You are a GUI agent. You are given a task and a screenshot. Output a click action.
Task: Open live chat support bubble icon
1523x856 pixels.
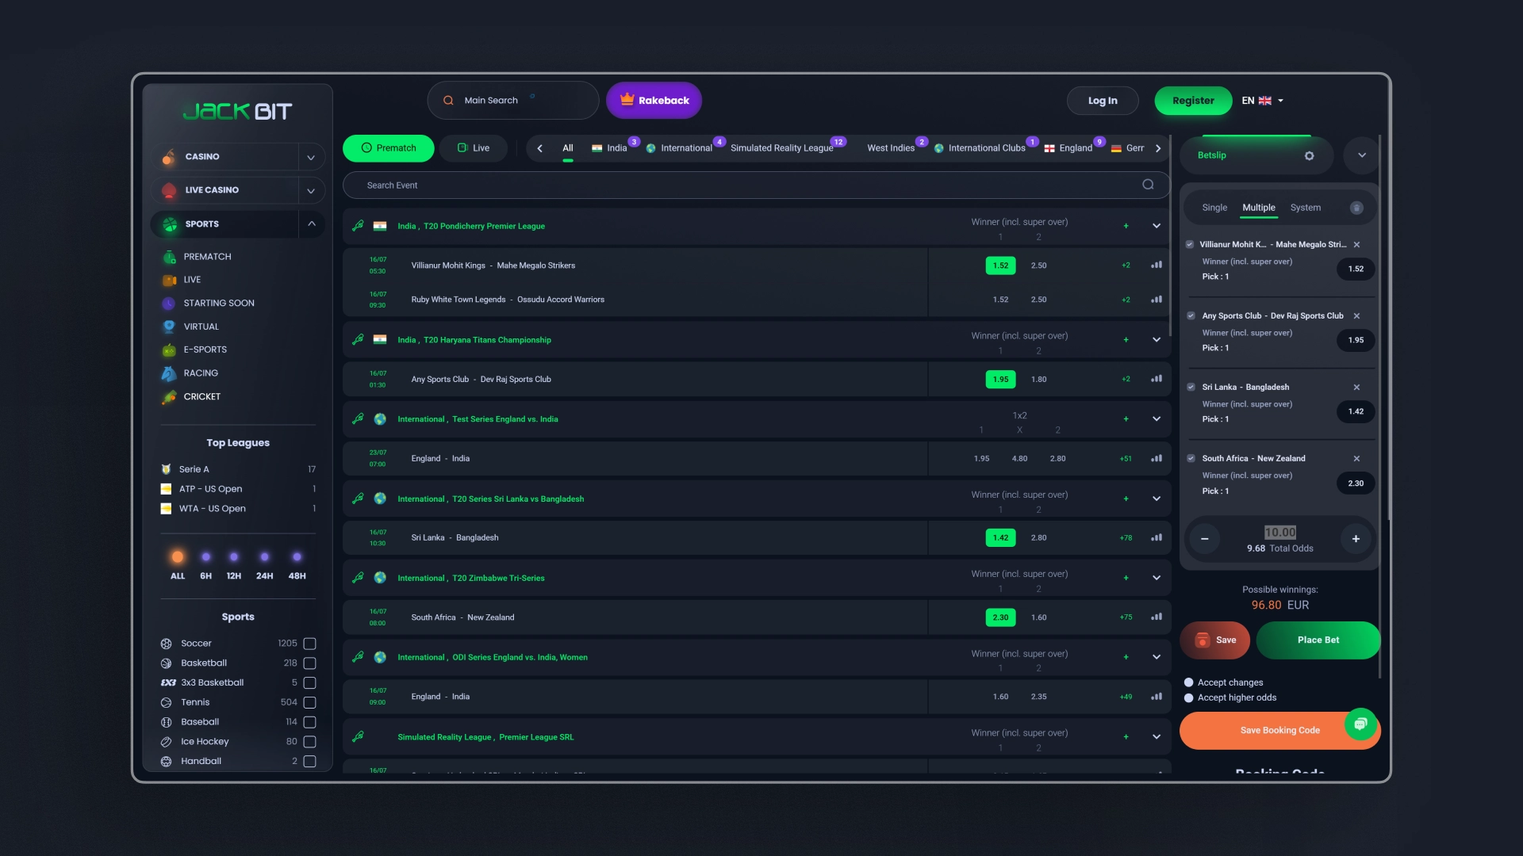[1360, 724]
